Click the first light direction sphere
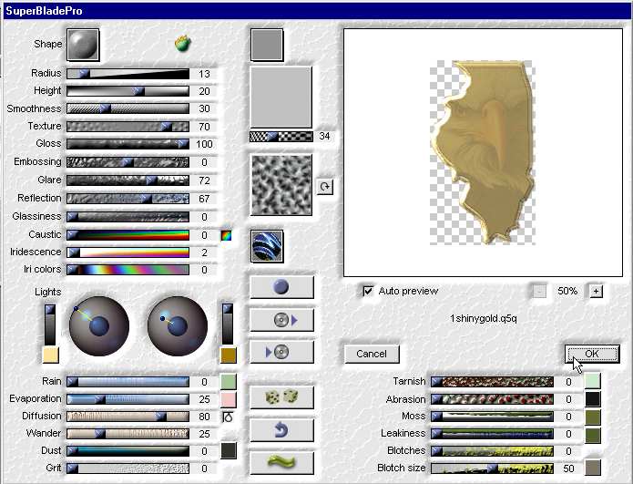The width and height of the screenshot is (633, 484). point(99,326)
